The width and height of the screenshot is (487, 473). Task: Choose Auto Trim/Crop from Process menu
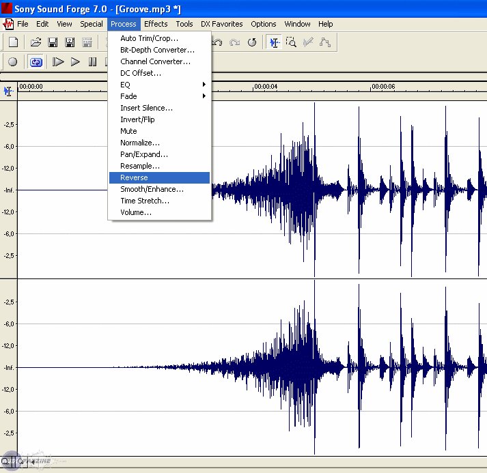(x=159, y=38)
